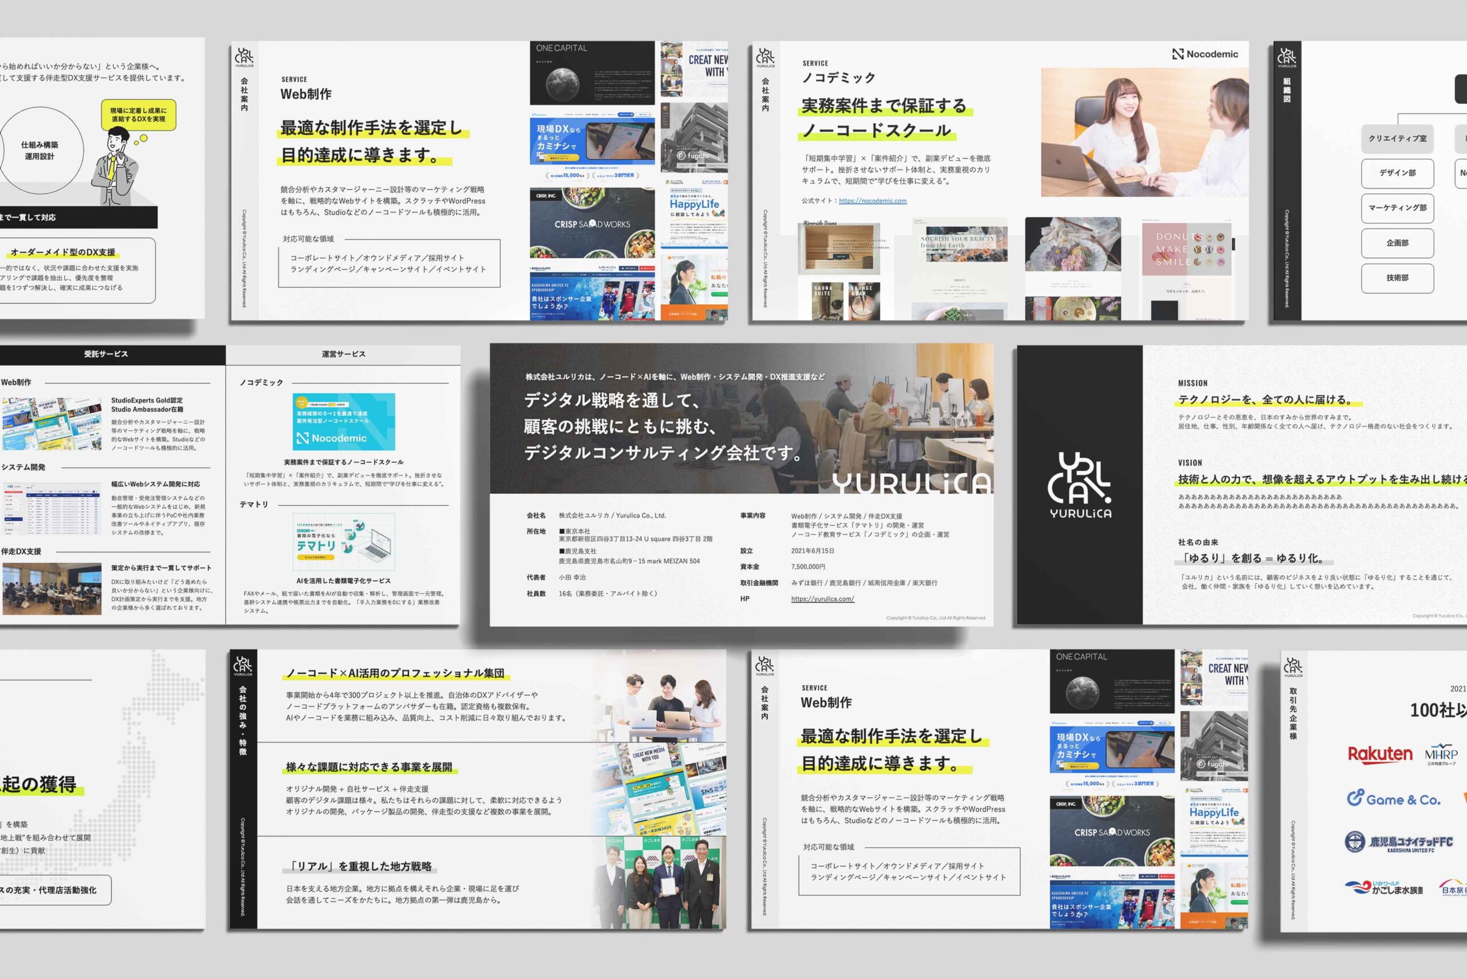This screenshot has width=1467, height=979.
Task: Click the テマトリ service thumbnail
Action: coord(343,541)
